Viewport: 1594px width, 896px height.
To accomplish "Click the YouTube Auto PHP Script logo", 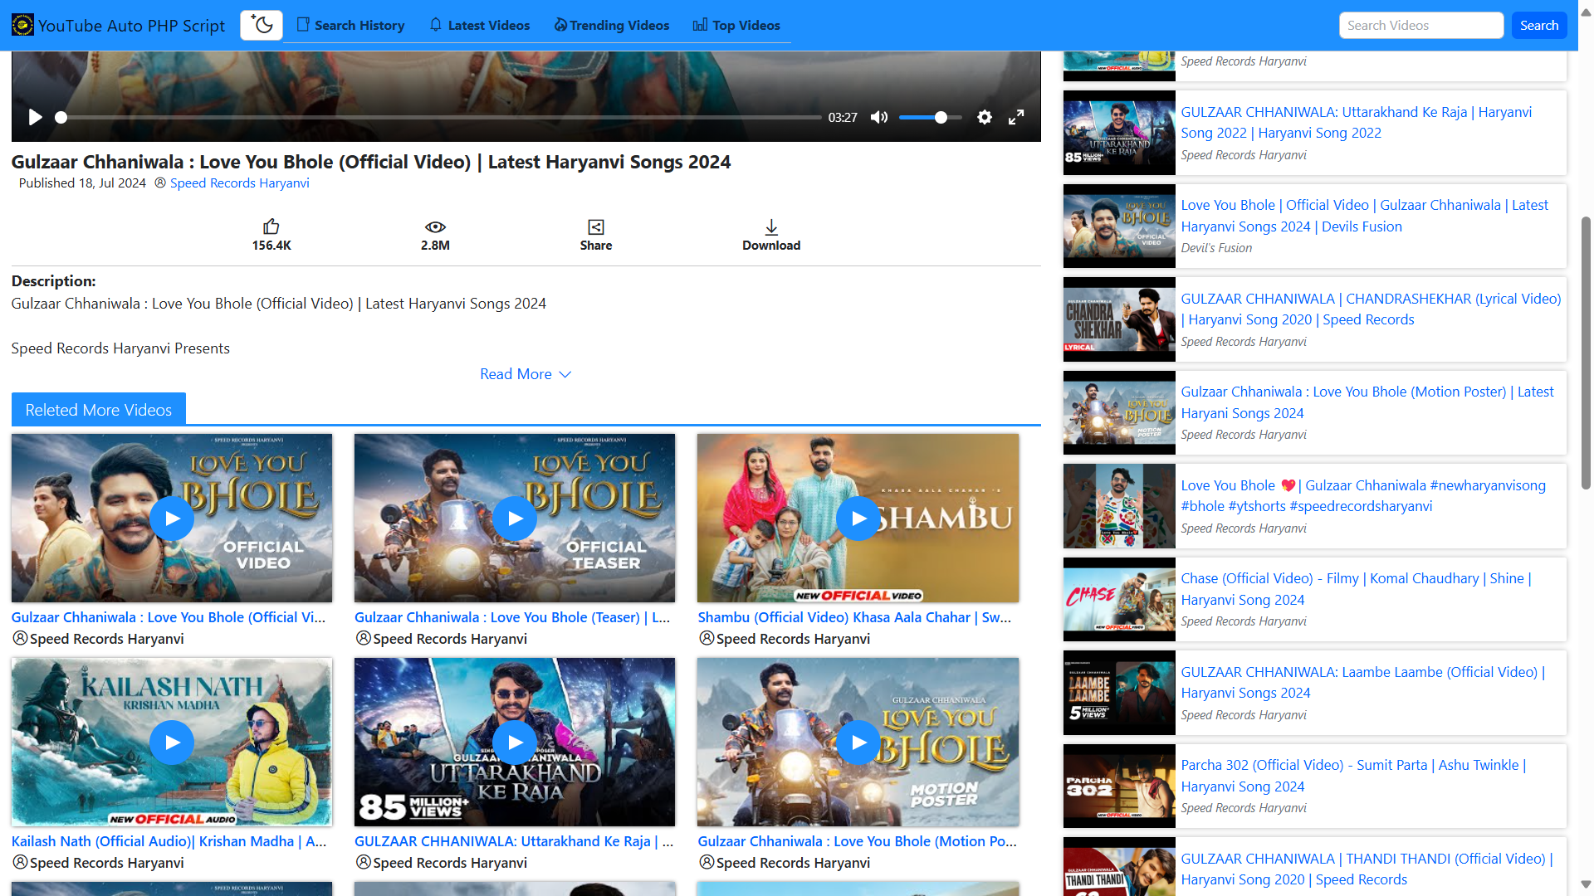I will point(22,25).
